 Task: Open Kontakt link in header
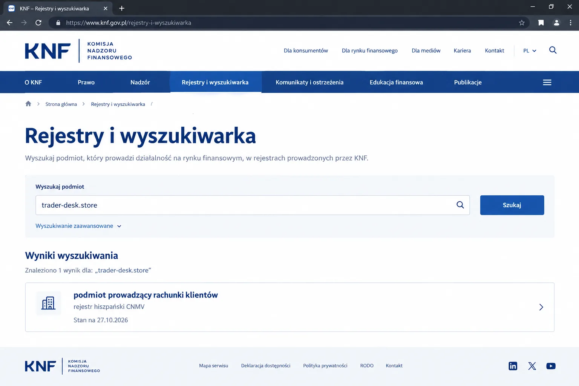point(495,51)
